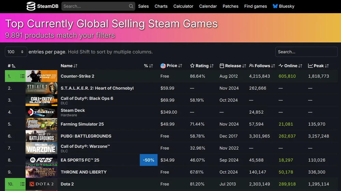Go to the Calculator page

183,6
